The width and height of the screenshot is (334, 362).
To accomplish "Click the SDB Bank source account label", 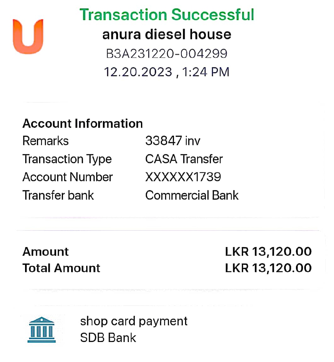I will 108,338.
